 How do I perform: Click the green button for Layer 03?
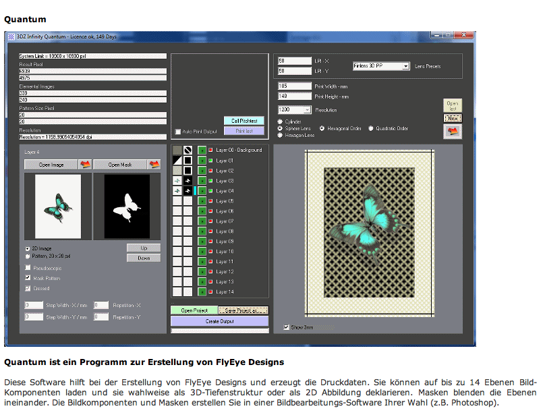pos(202,181)
